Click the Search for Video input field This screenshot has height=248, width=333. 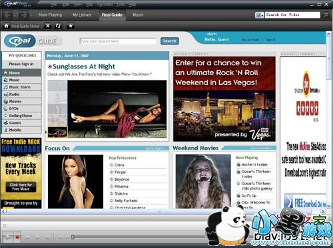(292, 15)
